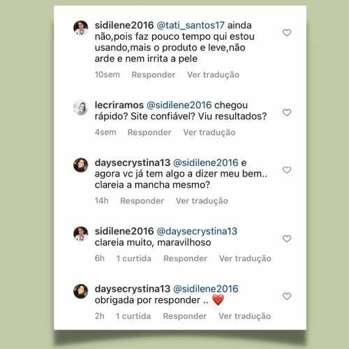This screenshot has height=349, width=349.
Task: Open sidilene2016's avatar on 6h comment
Action: (81, 234)
